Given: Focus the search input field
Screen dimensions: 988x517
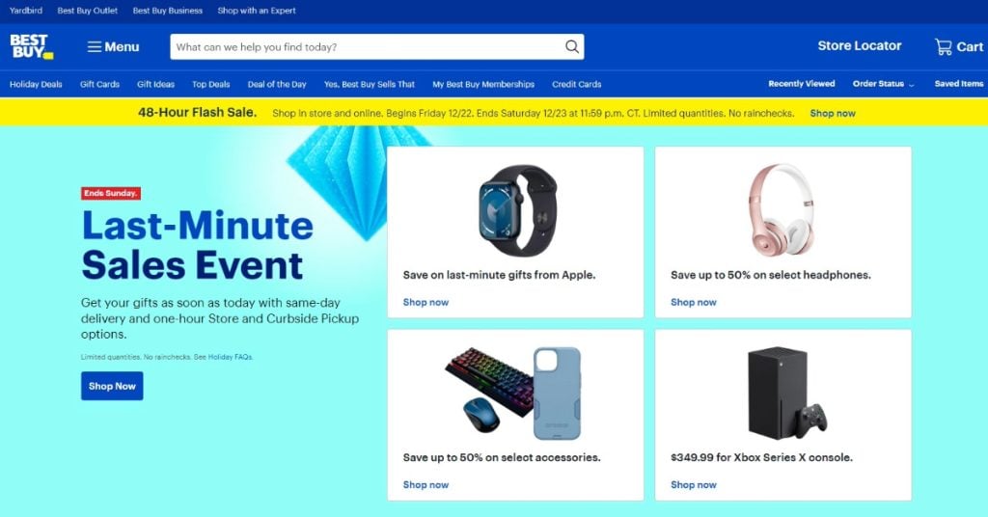Looking at the screenshot, I should (x=367, y=47).
